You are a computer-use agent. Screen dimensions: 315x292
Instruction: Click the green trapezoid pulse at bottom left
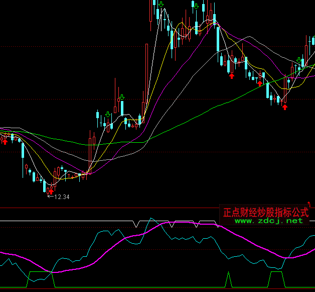(x=40, y=273)
